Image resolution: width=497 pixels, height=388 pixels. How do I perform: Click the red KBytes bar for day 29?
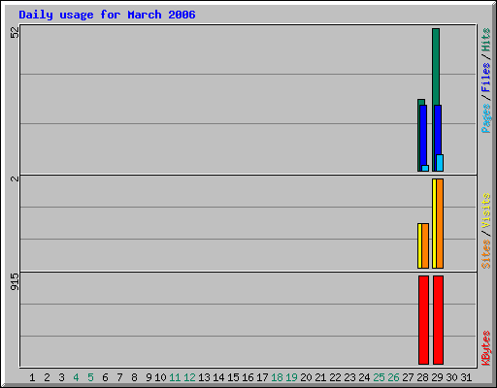tap(438, 320)
